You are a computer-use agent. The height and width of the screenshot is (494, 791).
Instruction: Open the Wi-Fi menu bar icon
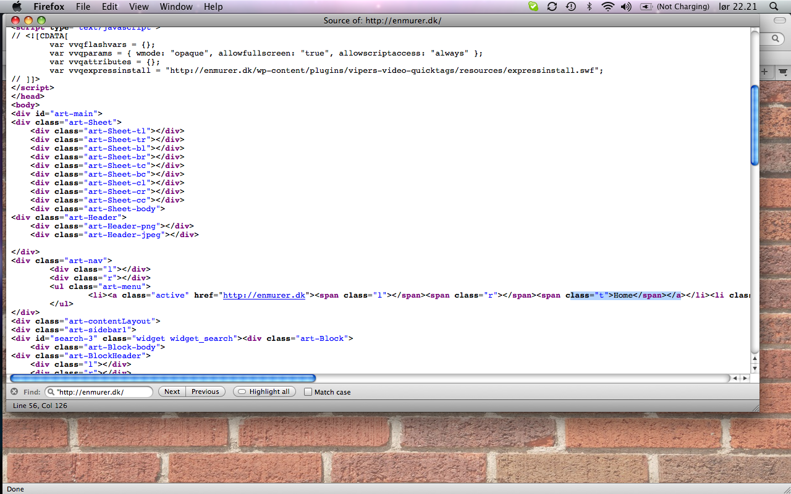point(608,7)
